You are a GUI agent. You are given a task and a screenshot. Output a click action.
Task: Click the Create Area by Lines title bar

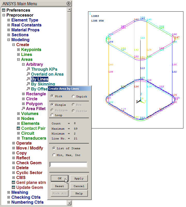(69, 89)
